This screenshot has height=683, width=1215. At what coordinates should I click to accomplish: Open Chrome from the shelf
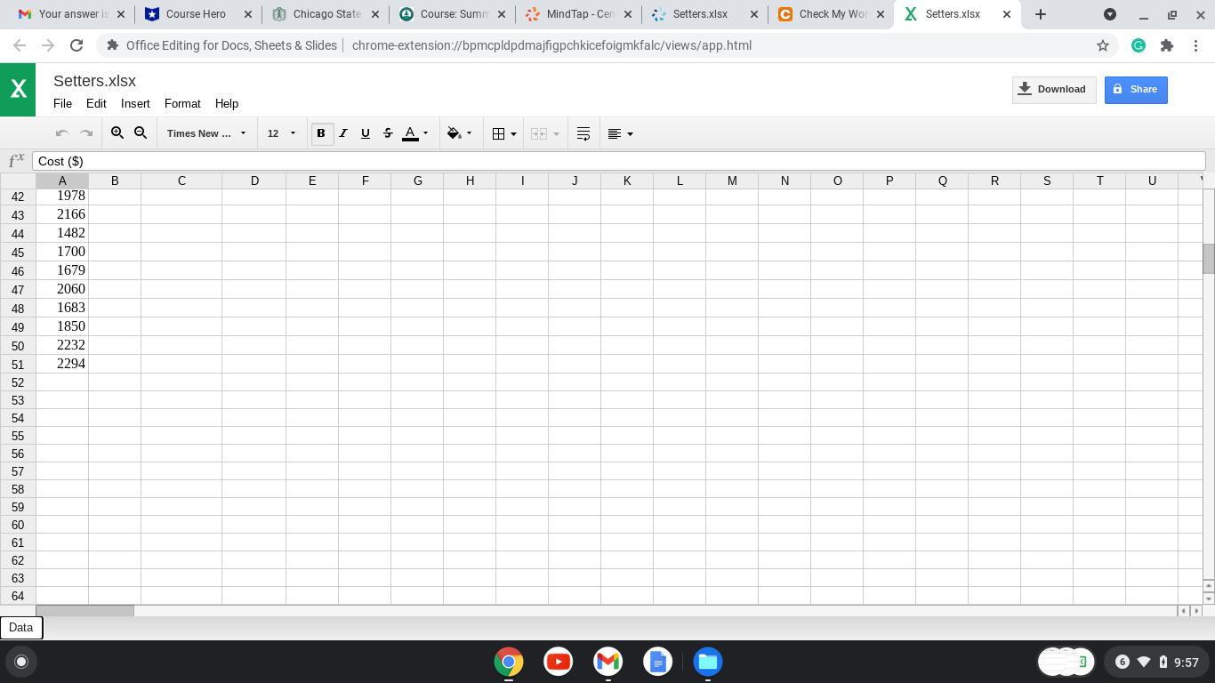coord(509,662)
